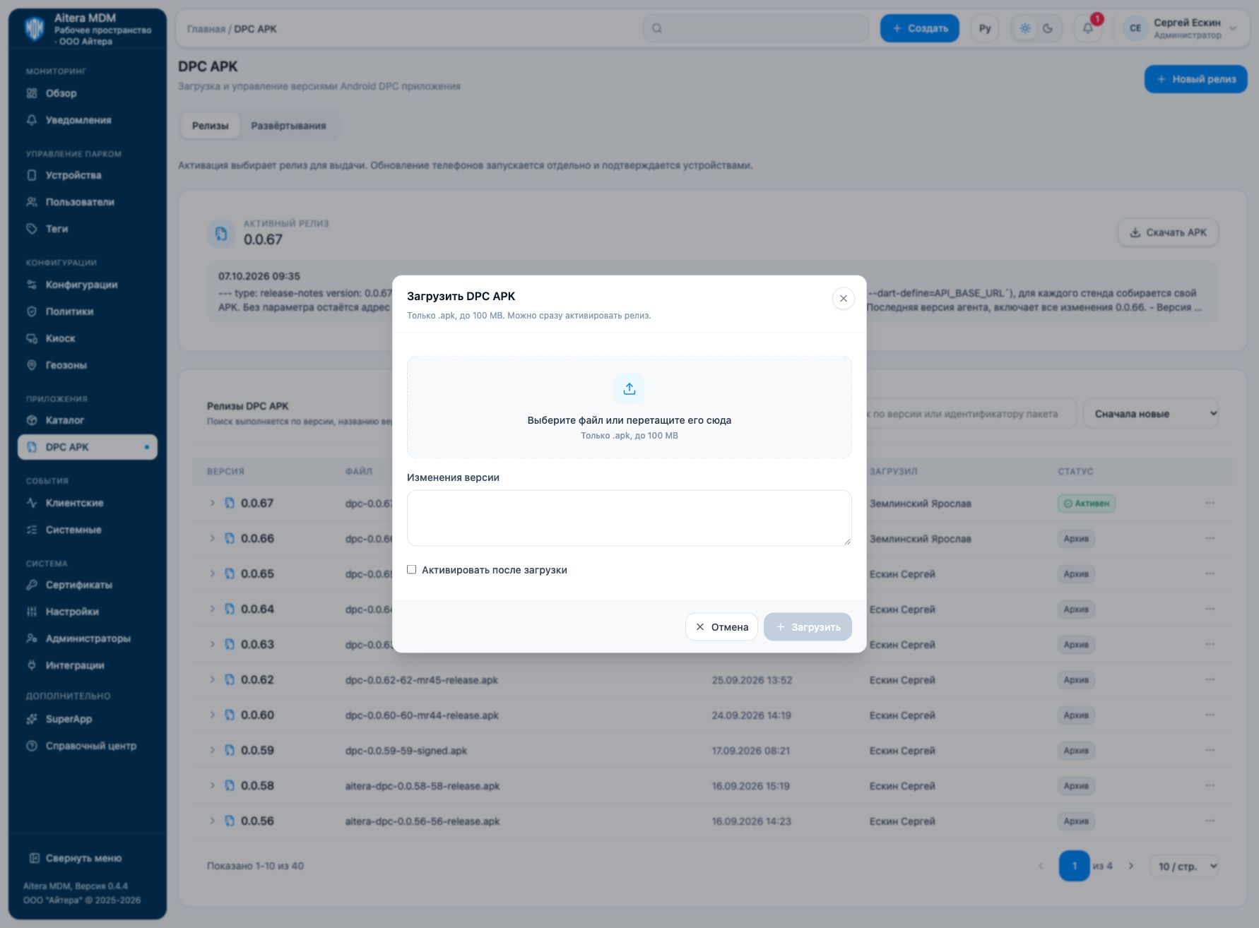
Task: Expand the 0.0.56 release row
Action: click(212, 821)
